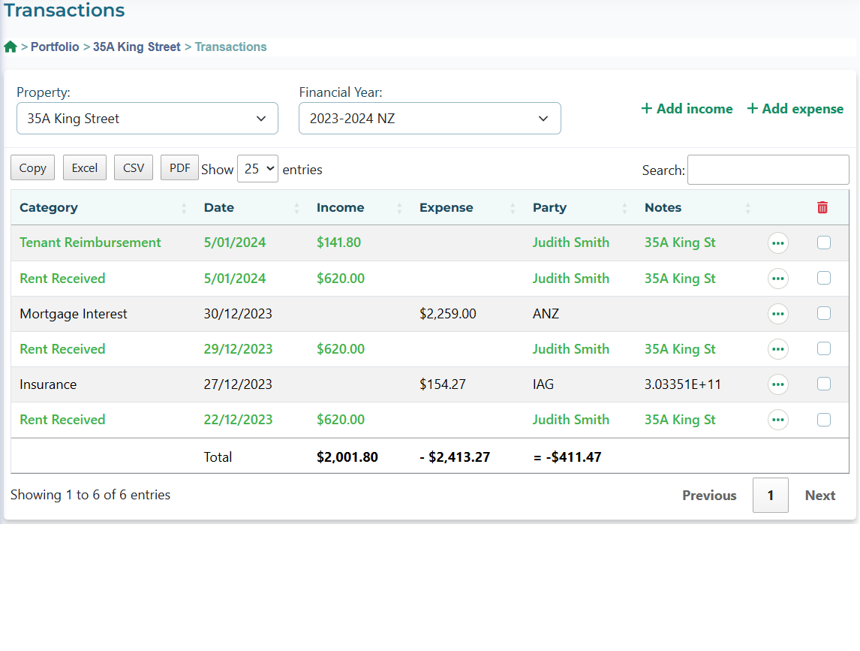Expand the Financial Year dropdown
The width and height of the screenshot is (860, 651).
(429, 119)
